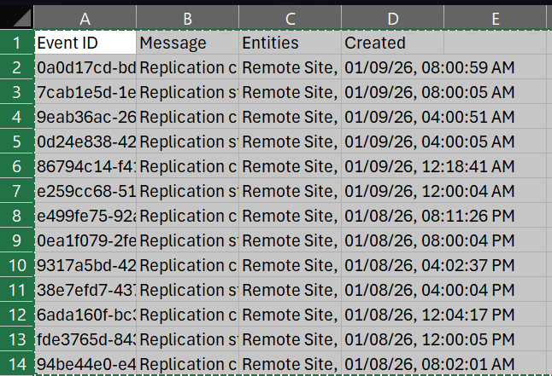Select the 08:00:59 AM timestamp cell
The image size is (552, 376).
[x=428, y=67]
